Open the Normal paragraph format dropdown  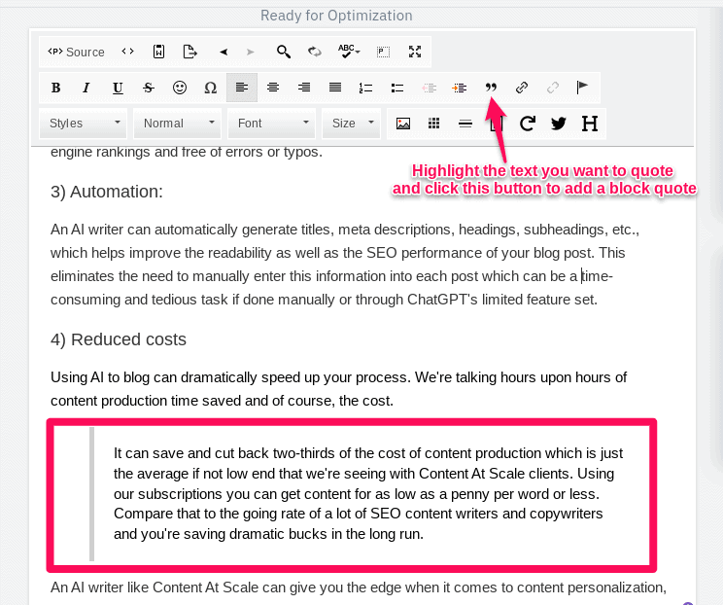click(178, 124)
